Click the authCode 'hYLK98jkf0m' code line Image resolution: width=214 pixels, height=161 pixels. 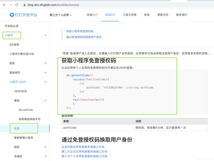pyautogui.click(x=120, y=88)
